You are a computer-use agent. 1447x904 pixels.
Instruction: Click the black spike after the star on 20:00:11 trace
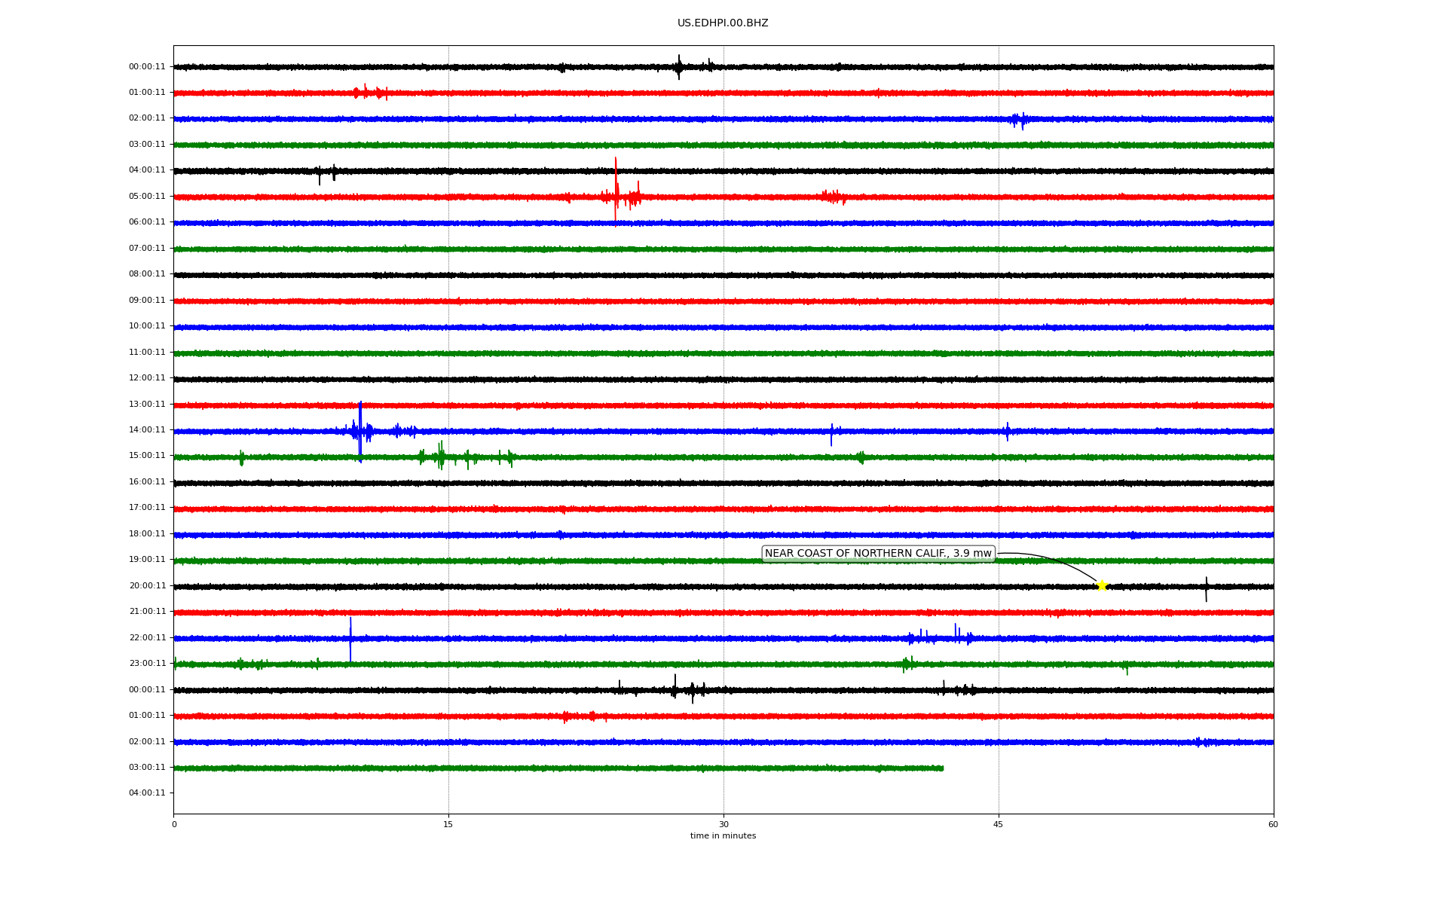pyautogui.click(x=1206, y=589)
